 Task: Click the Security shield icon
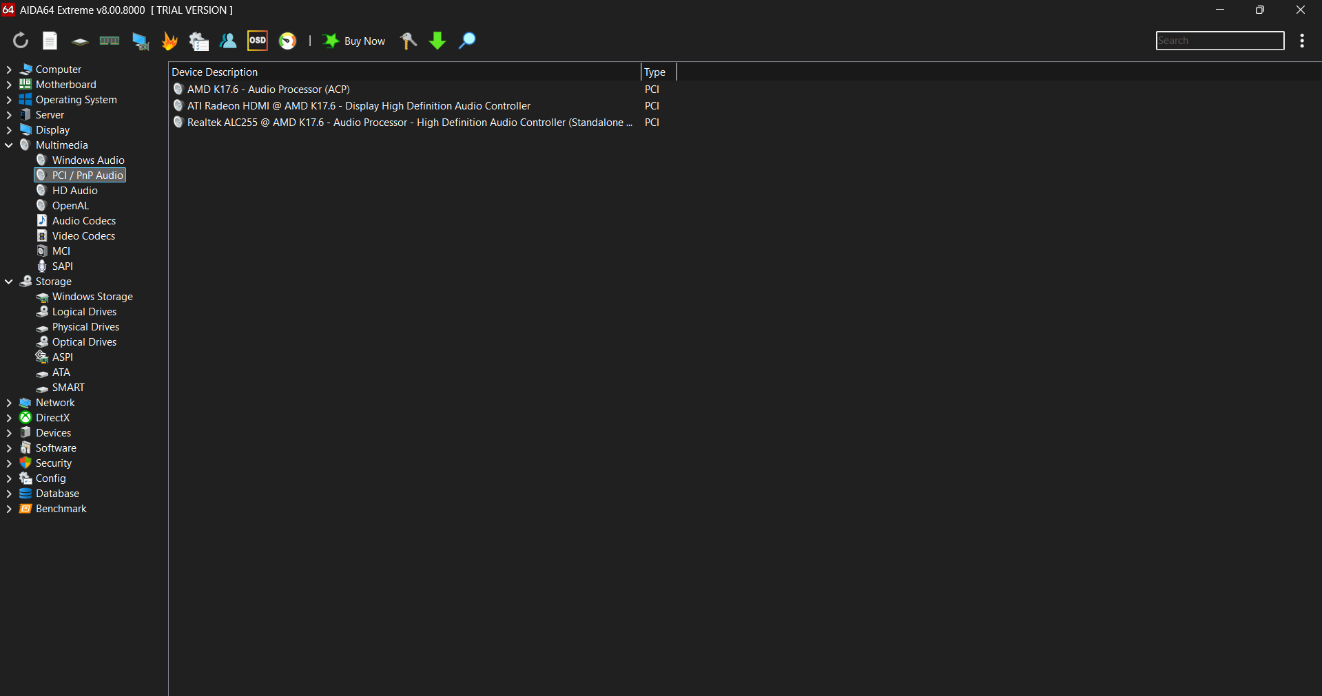[25, 463]
